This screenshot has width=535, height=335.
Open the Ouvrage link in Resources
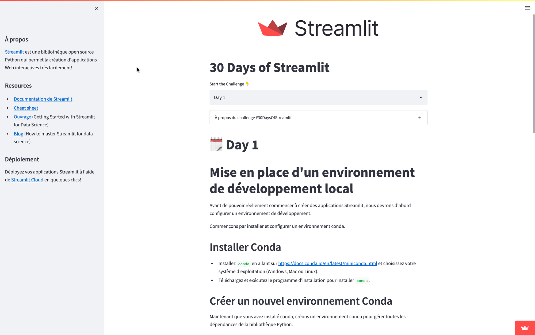tap(22, 117)
